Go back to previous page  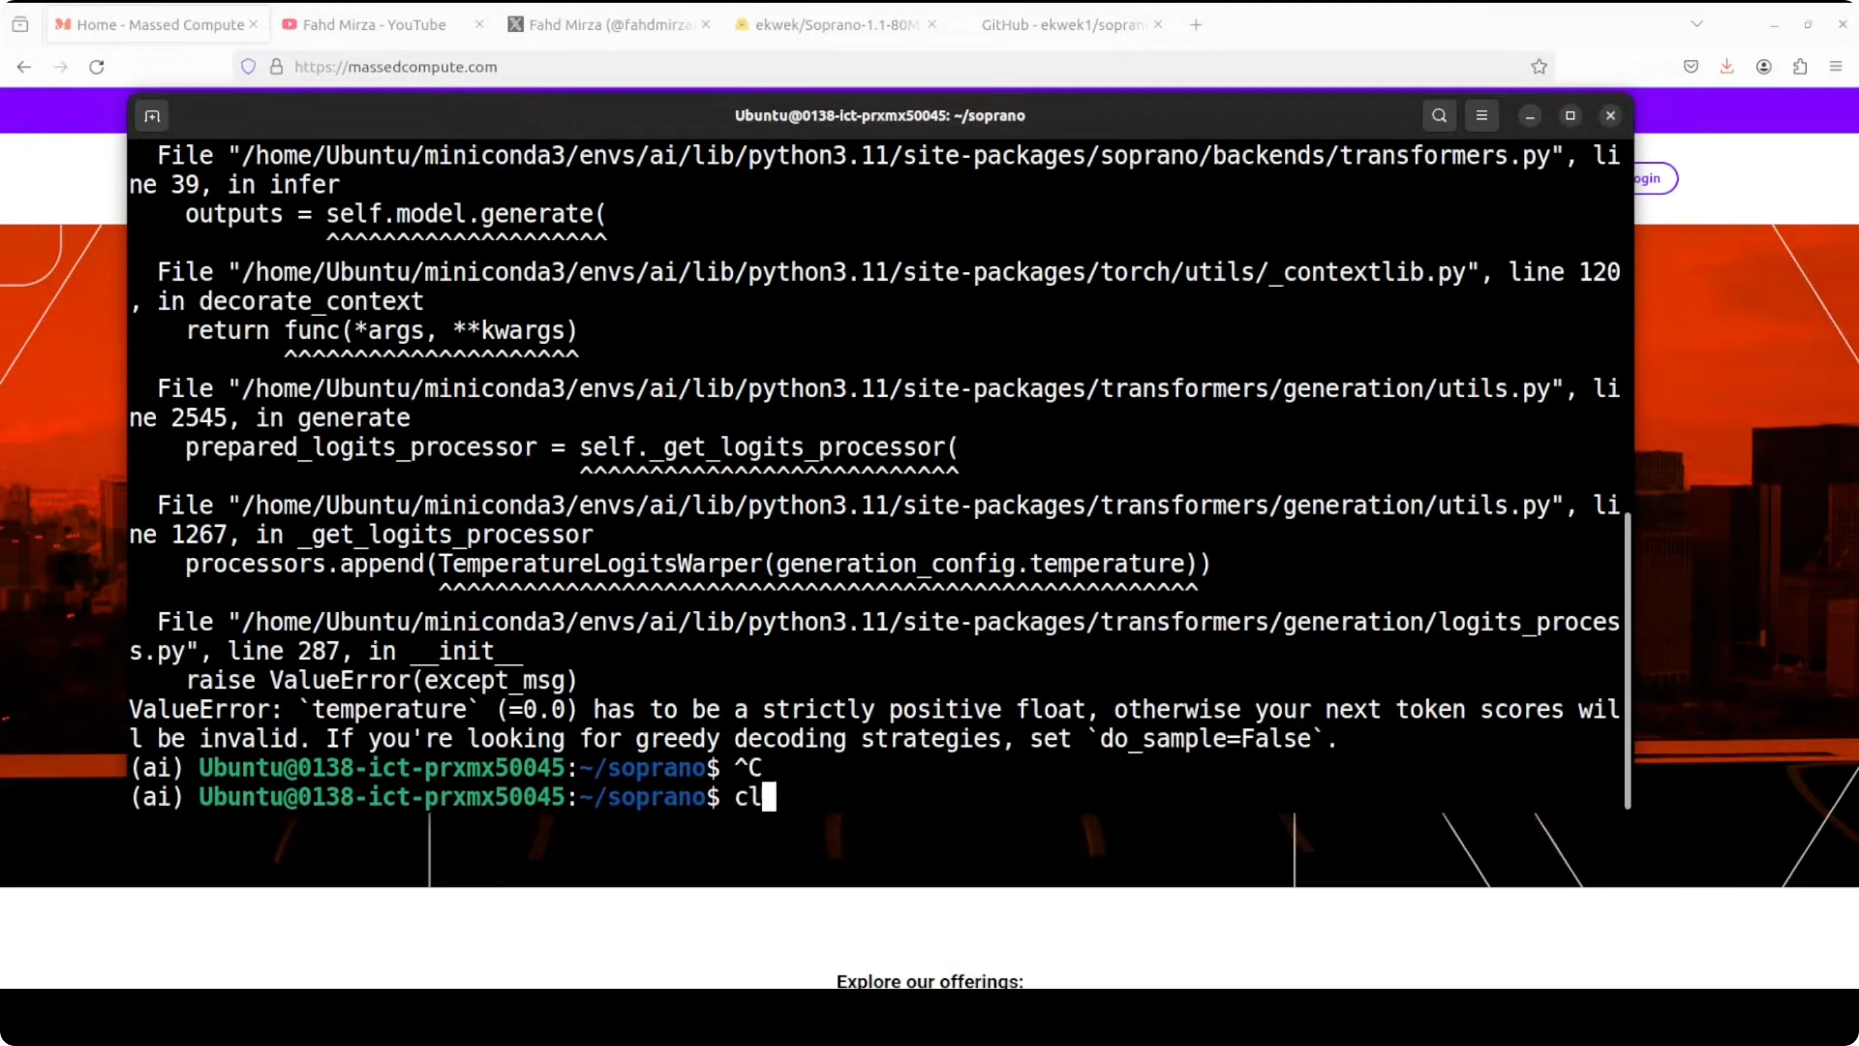[x=24, y=66]
